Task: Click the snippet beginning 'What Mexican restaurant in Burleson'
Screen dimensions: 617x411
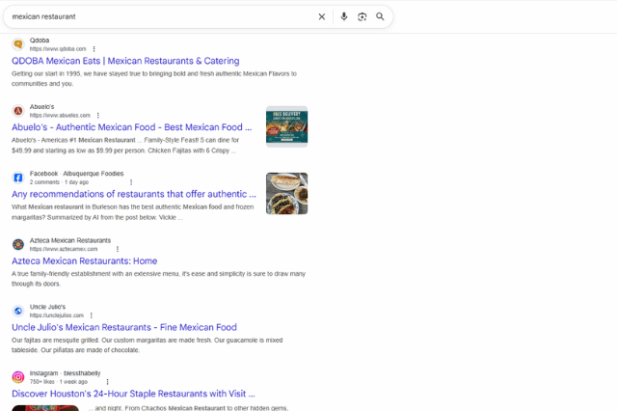Action: 133,212
